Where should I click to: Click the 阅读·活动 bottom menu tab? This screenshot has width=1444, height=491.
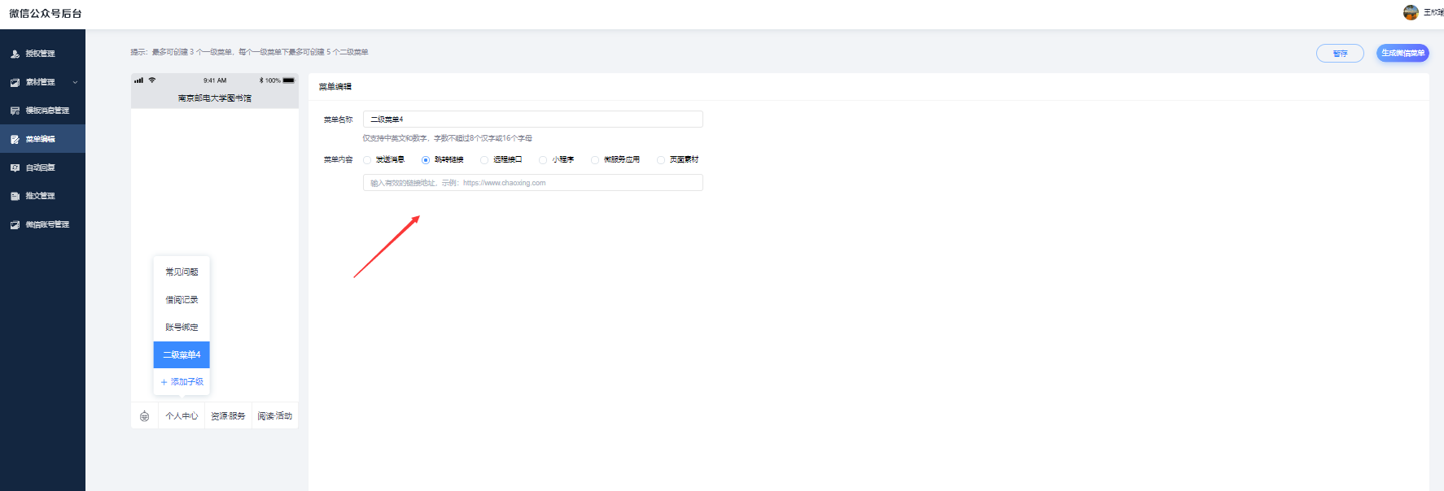coord(274,416)
